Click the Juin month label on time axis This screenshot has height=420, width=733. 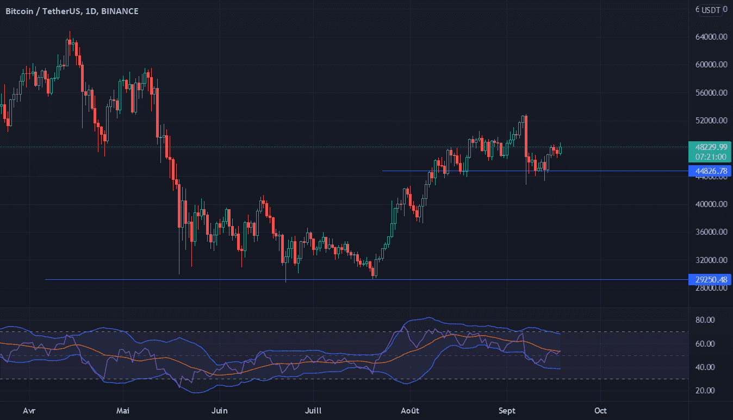click(219, 410)
